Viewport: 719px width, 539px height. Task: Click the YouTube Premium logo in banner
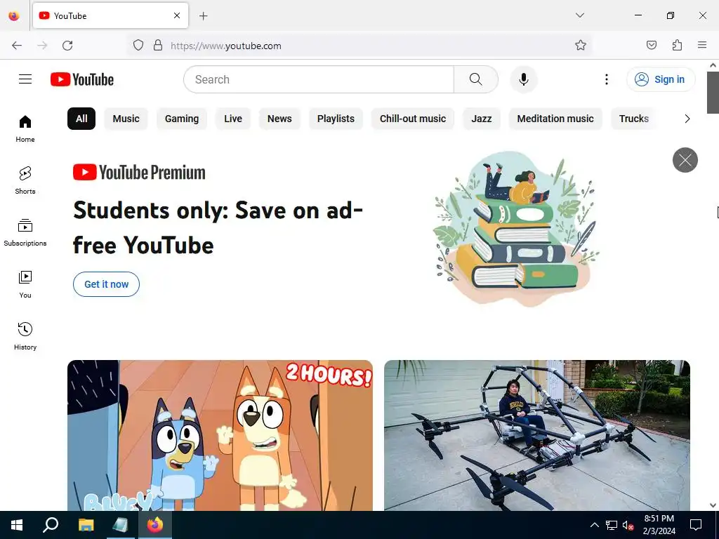point(139,173)
